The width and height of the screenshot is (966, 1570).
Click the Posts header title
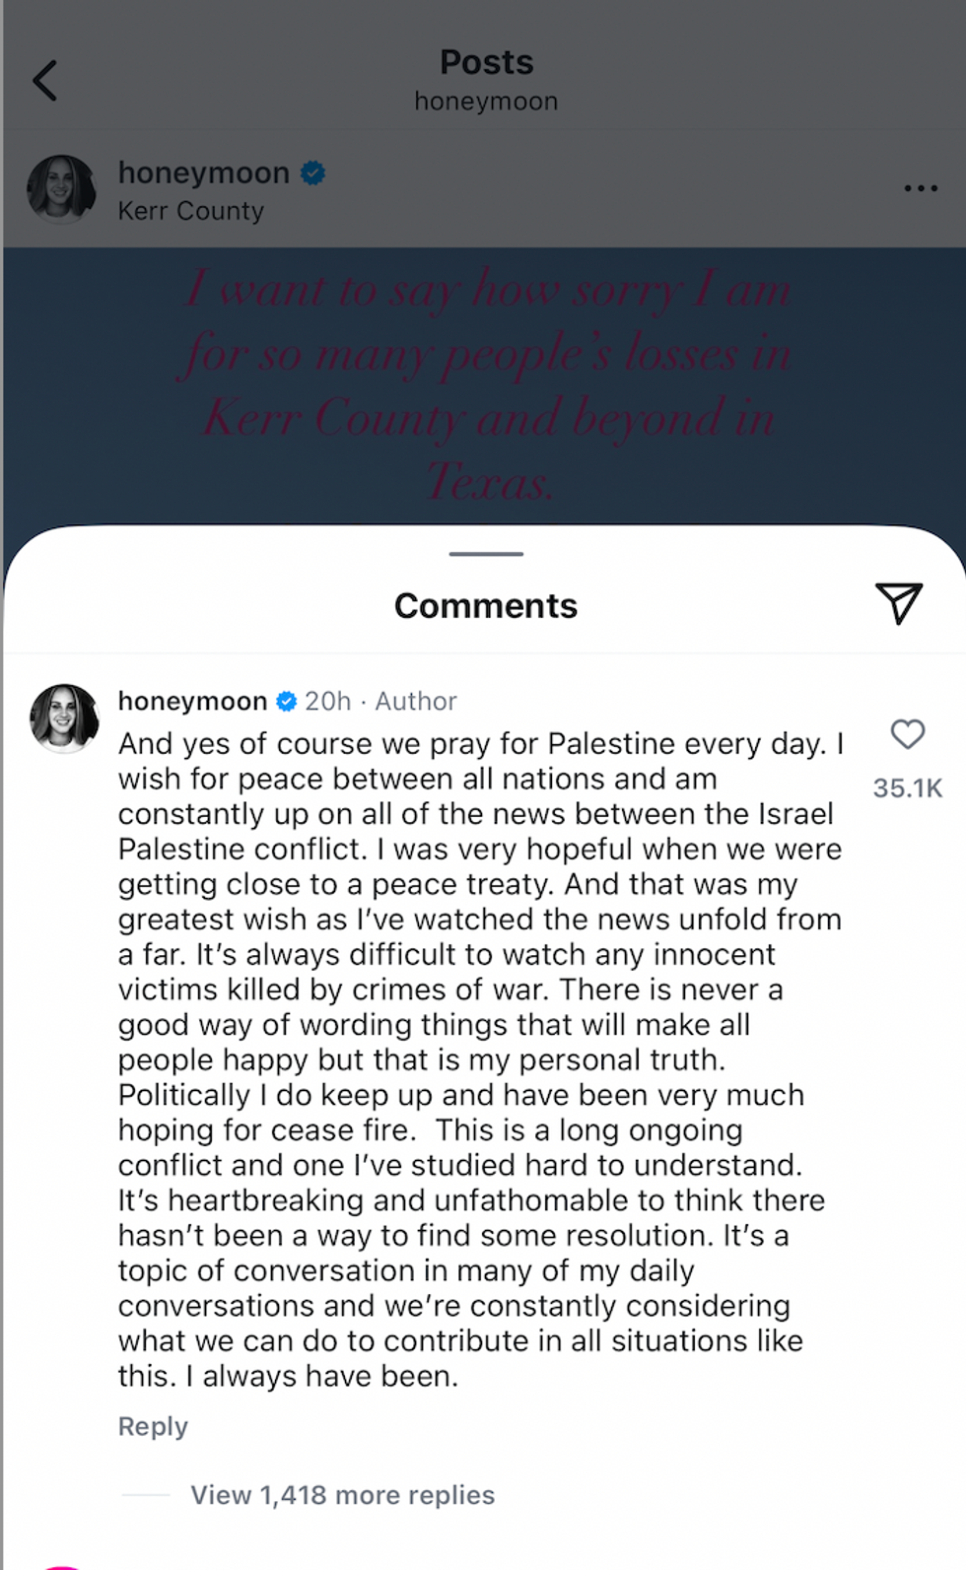coord(486,63)
